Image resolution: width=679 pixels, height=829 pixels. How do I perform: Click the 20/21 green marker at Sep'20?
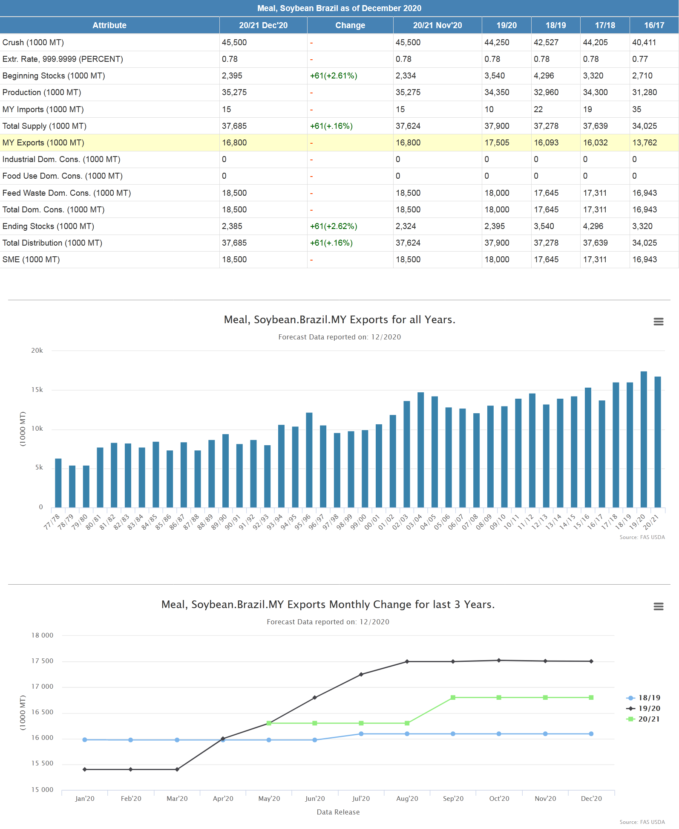click(453, 698)
